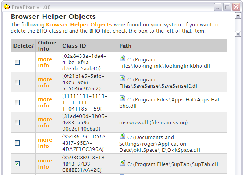Check delete box for lookinglinkbho.dll entry
Image resolution: width=244 pixels, height=175 pixels.
click(x=17, y=63)
